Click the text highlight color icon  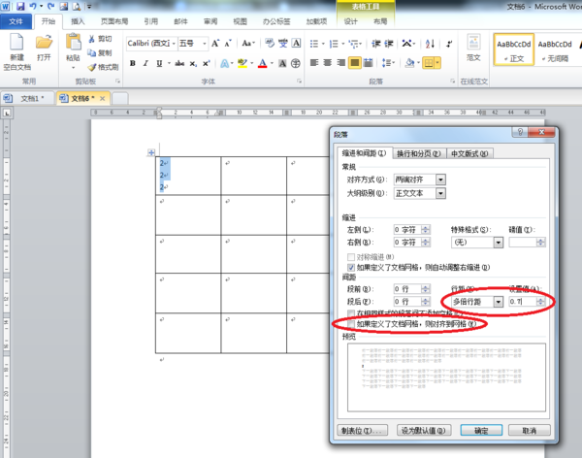(x=242, y=63)
